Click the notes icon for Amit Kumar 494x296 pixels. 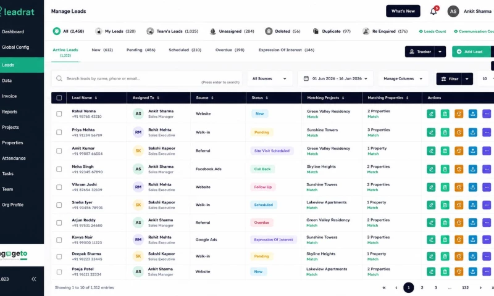pyautogui.click(x=445, y=151)
